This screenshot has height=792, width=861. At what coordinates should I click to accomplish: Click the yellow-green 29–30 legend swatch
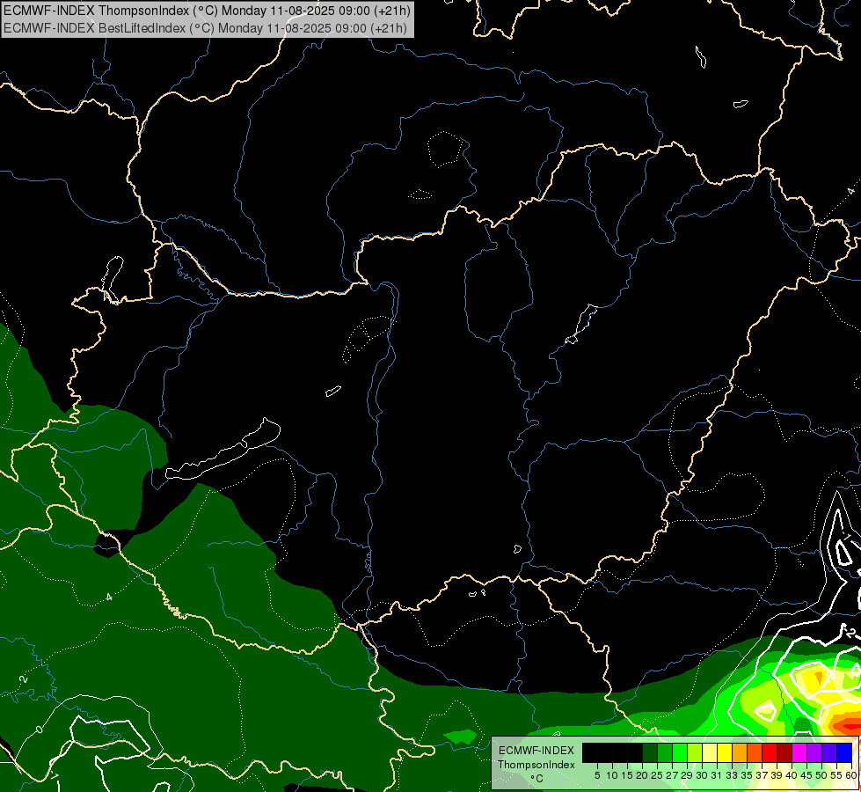(x=695, y=753)
